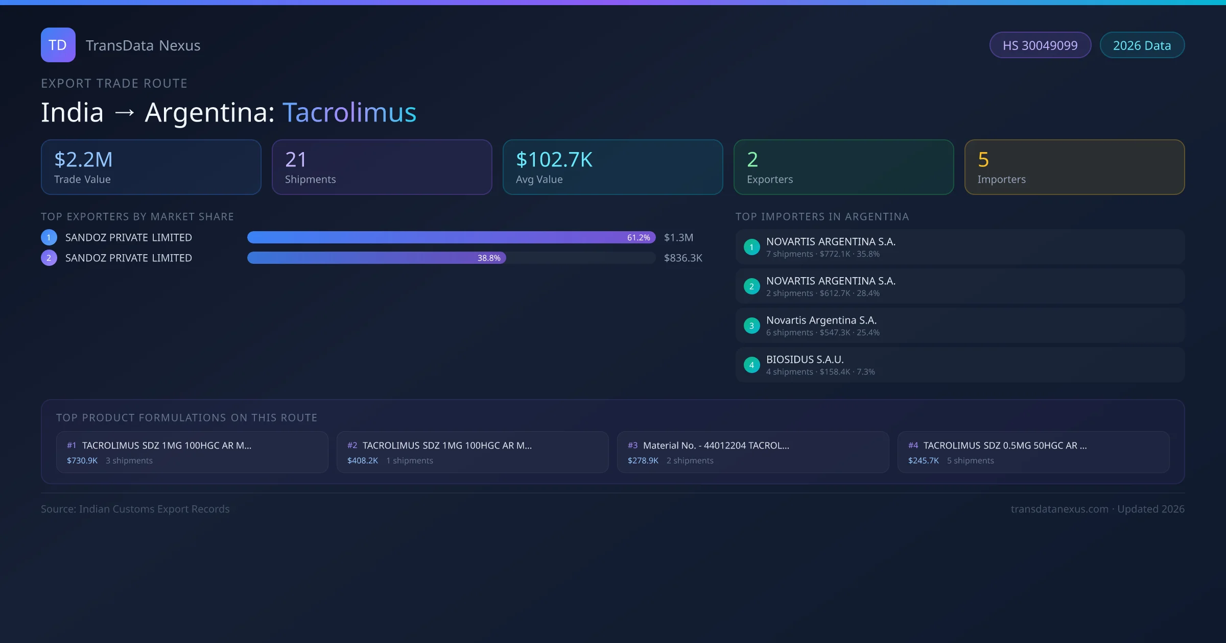Click rank 2 exporter badge icon

pos(49,258)
